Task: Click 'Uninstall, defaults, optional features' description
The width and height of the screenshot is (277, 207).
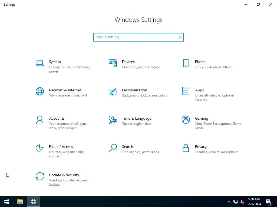Action: pos(215,98)
